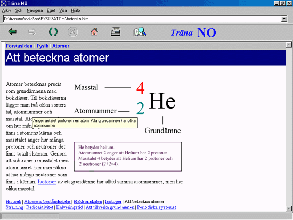This screenshot has width=293, height=220.
Task: Click the Masstal label
Action: coord(86,87)
